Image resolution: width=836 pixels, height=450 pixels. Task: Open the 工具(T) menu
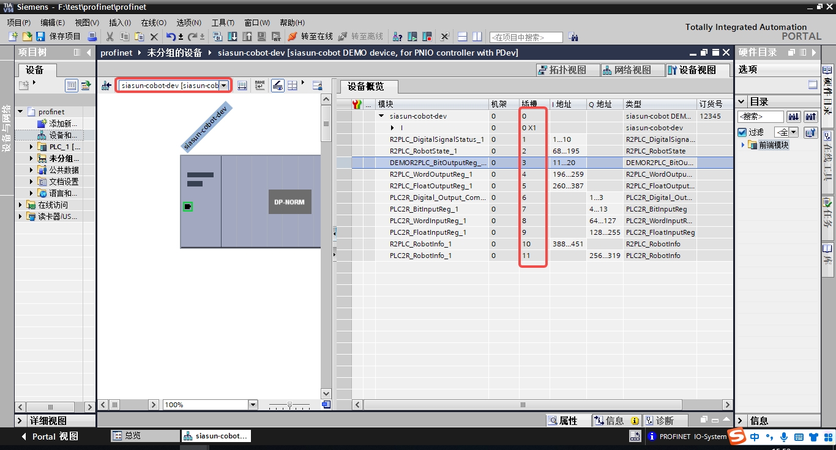223,22
